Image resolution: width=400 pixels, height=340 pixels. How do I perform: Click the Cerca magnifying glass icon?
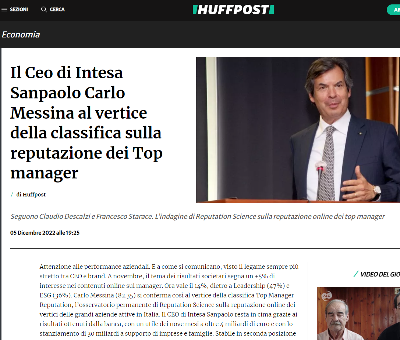click(x=44, y=10)
